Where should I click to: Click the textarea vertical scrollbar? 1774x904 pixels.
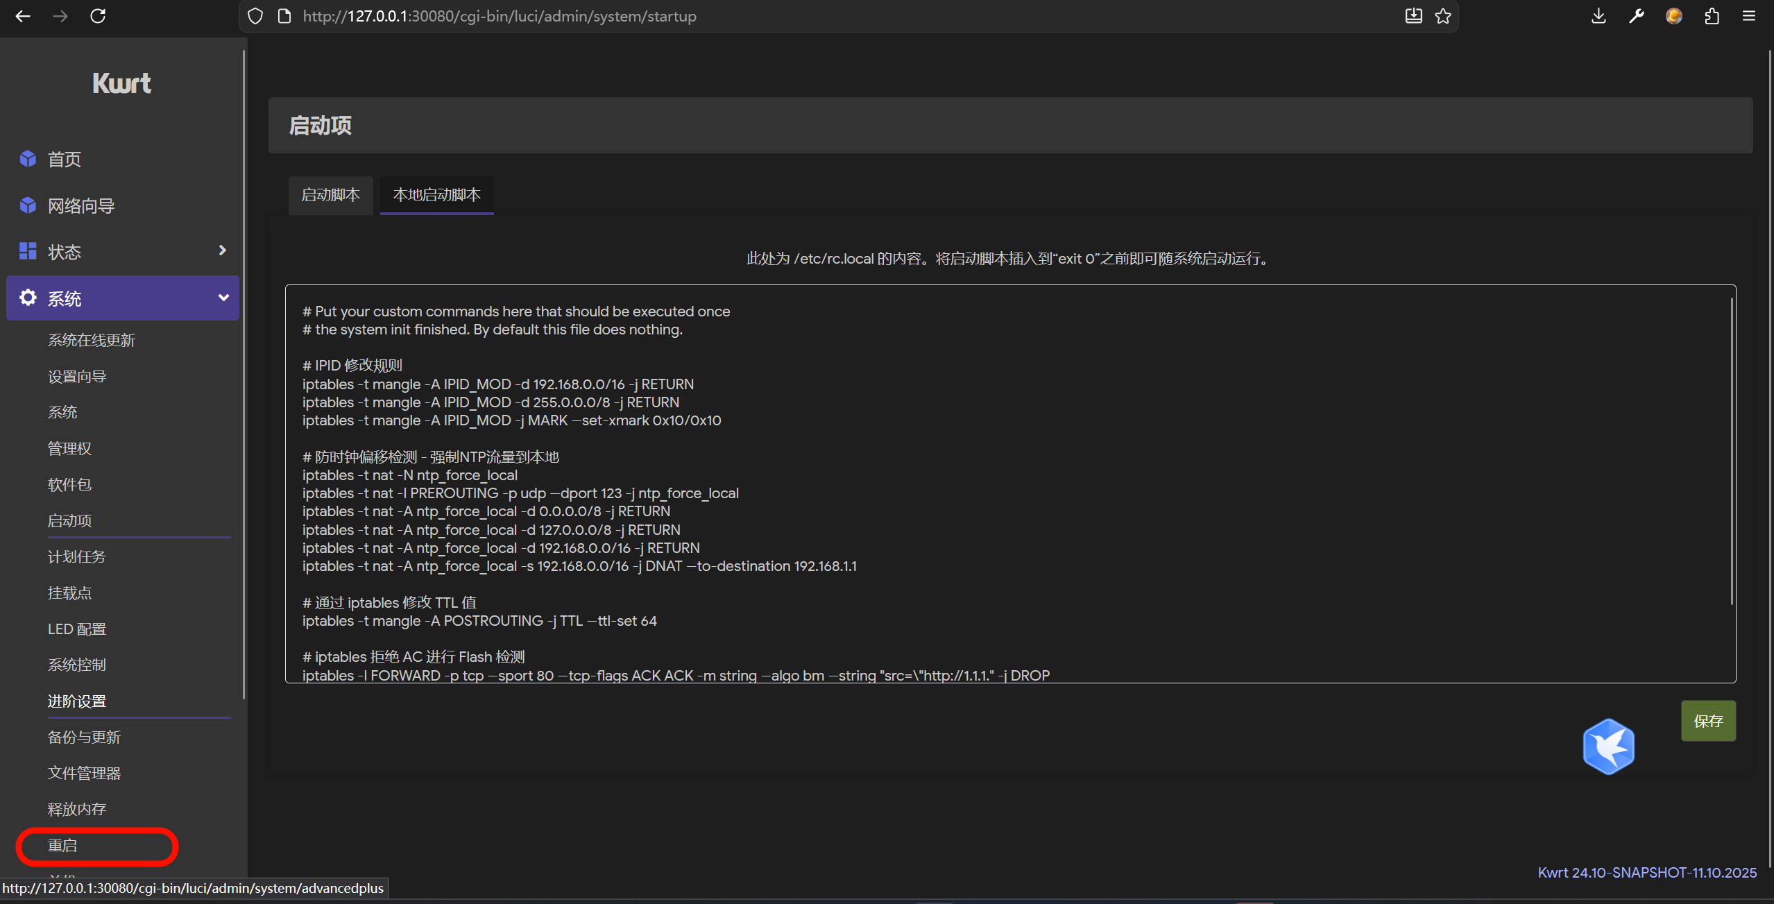1732,451
